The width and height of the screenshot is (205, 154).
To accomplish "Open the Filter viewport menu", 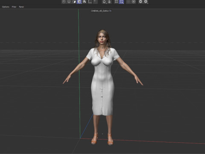I will coord(14,7).
